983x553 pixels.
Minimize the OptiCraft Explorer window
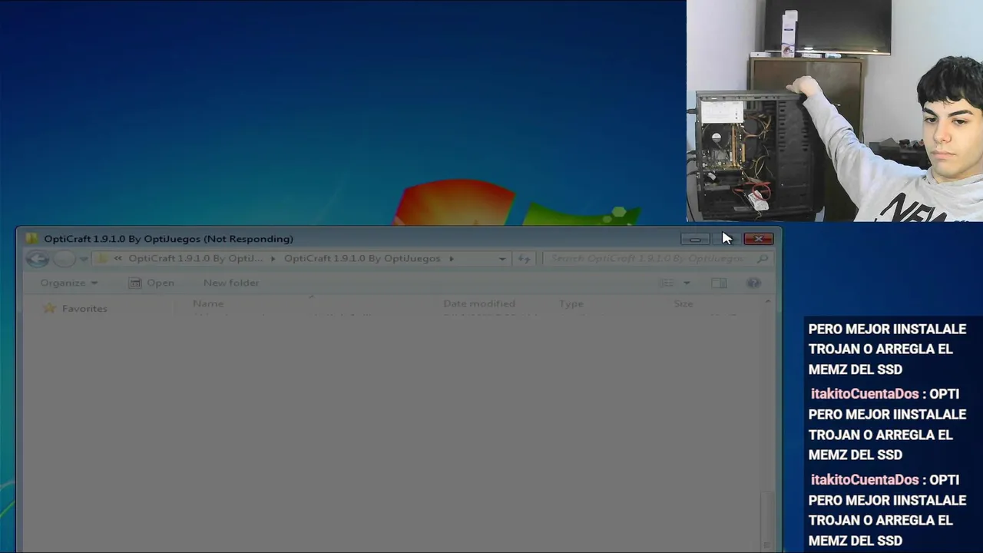[x=695, y=239]
